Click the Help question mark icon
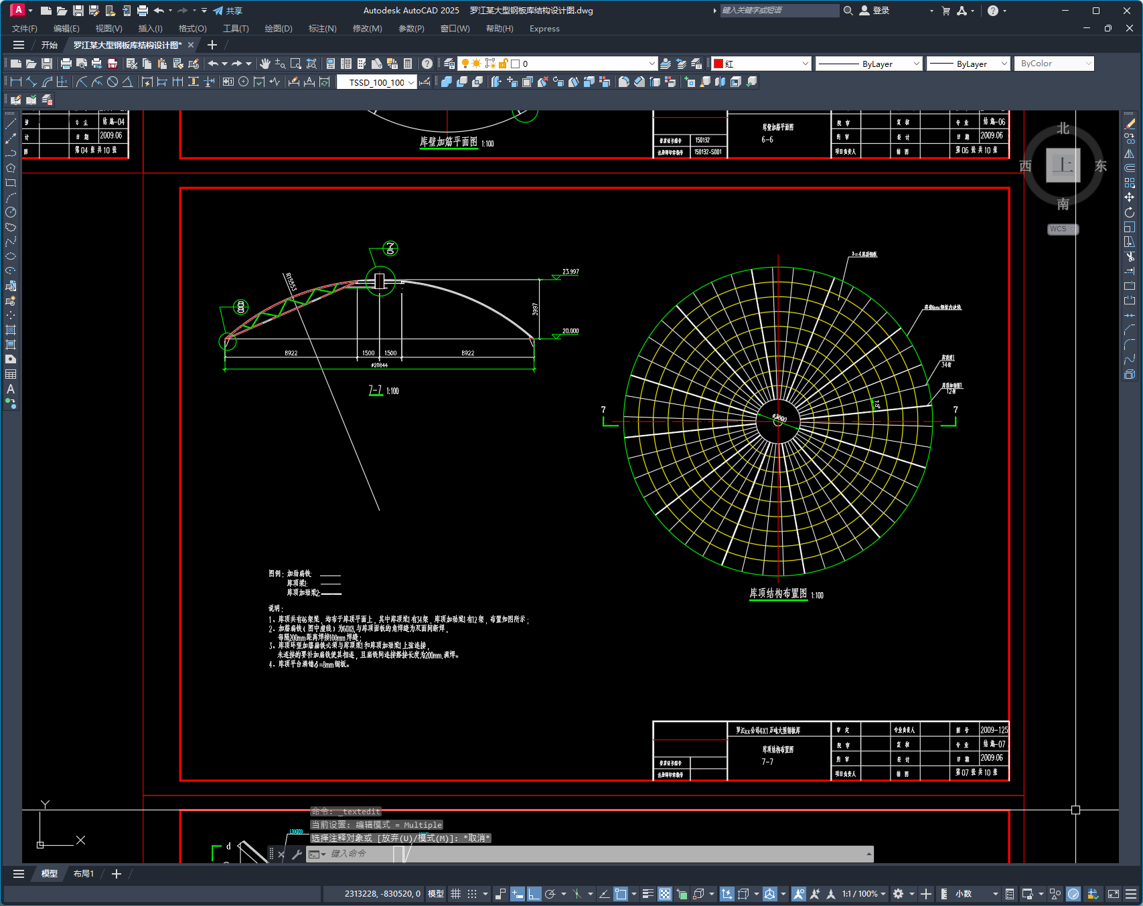 427,64
